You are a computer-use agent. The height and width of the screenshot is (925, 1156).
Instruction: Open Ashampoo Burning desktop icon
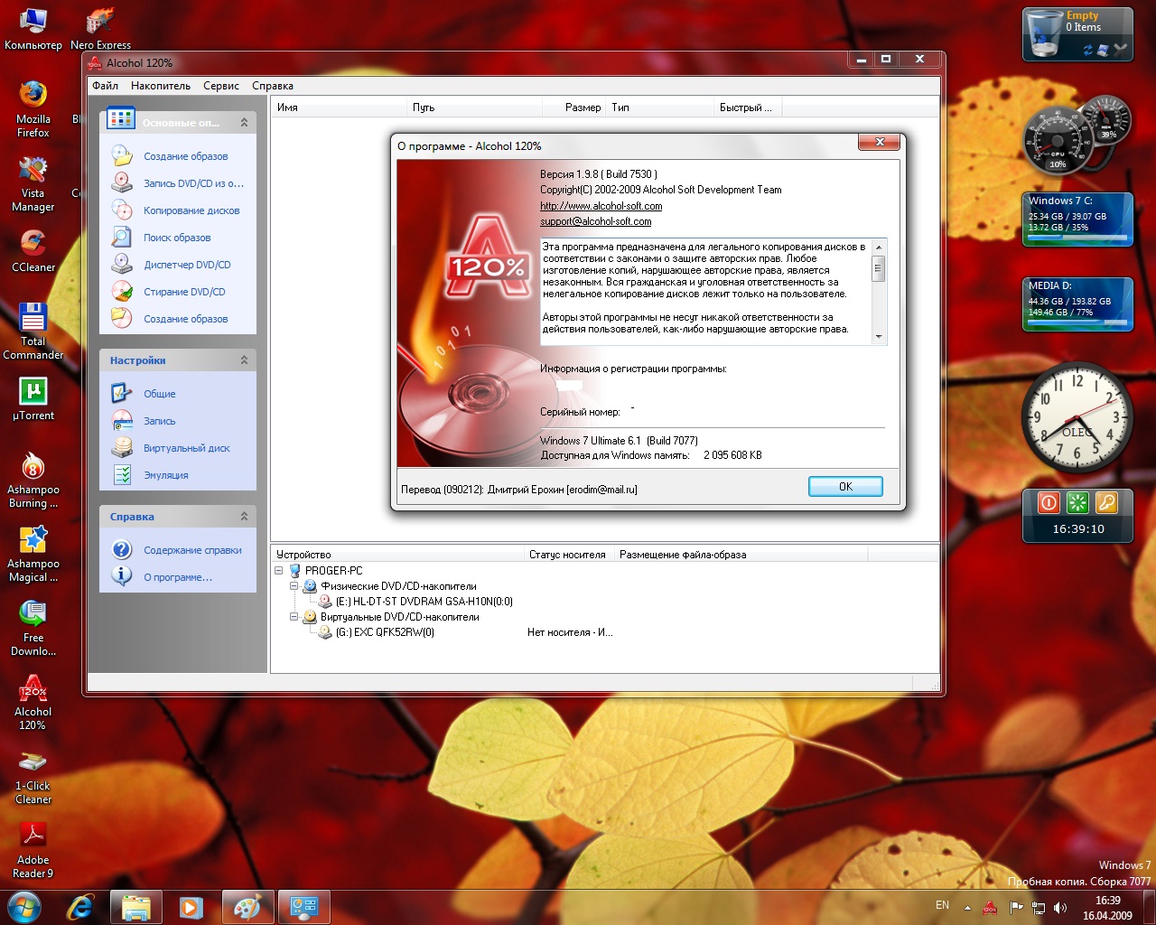click(33, 480)
